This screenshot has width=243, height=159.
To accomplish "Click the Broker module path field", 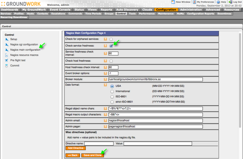I will (156, 79).
